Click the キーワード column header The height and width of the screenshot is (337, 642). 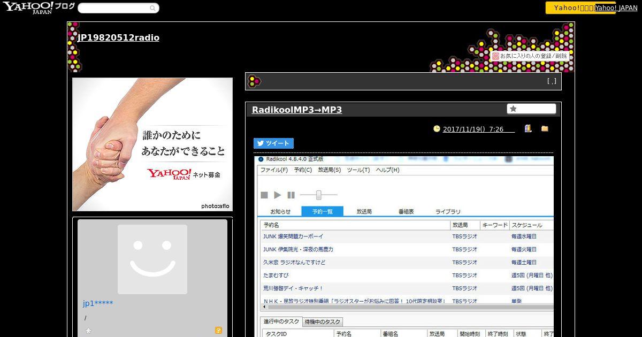(x=494, y=225)
